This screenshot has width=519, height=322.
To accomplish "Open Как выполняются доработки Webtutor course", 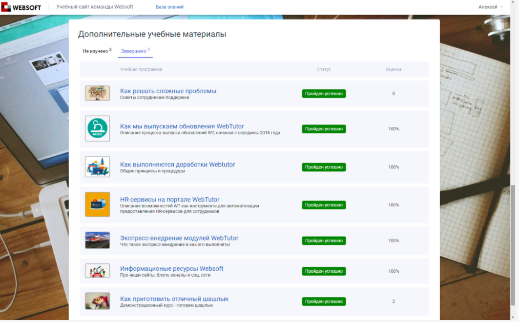I will coord(177,164).
